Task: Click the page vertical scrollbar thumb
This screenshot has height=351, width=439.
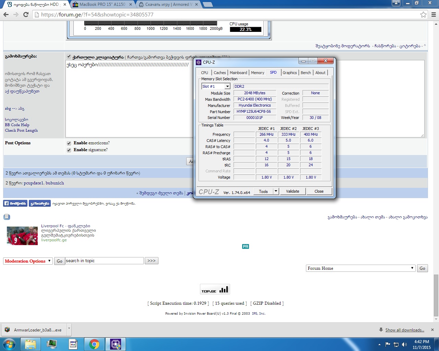Action: coord(436,295)
